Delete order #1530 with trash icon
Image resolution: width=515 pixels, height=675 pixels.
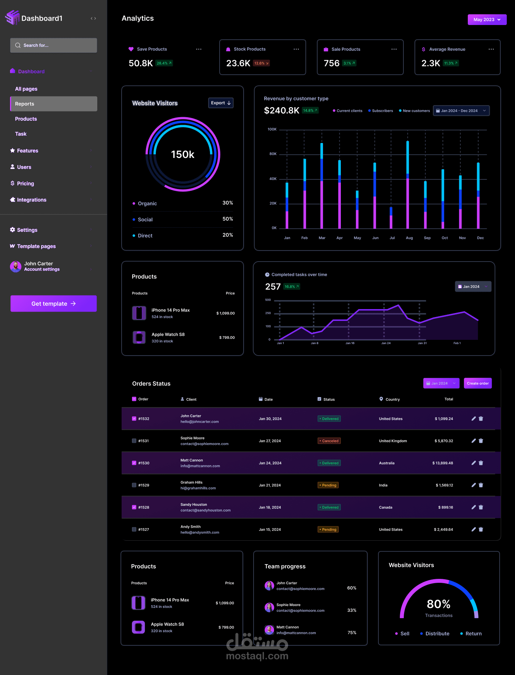click(x=481, y=463)
